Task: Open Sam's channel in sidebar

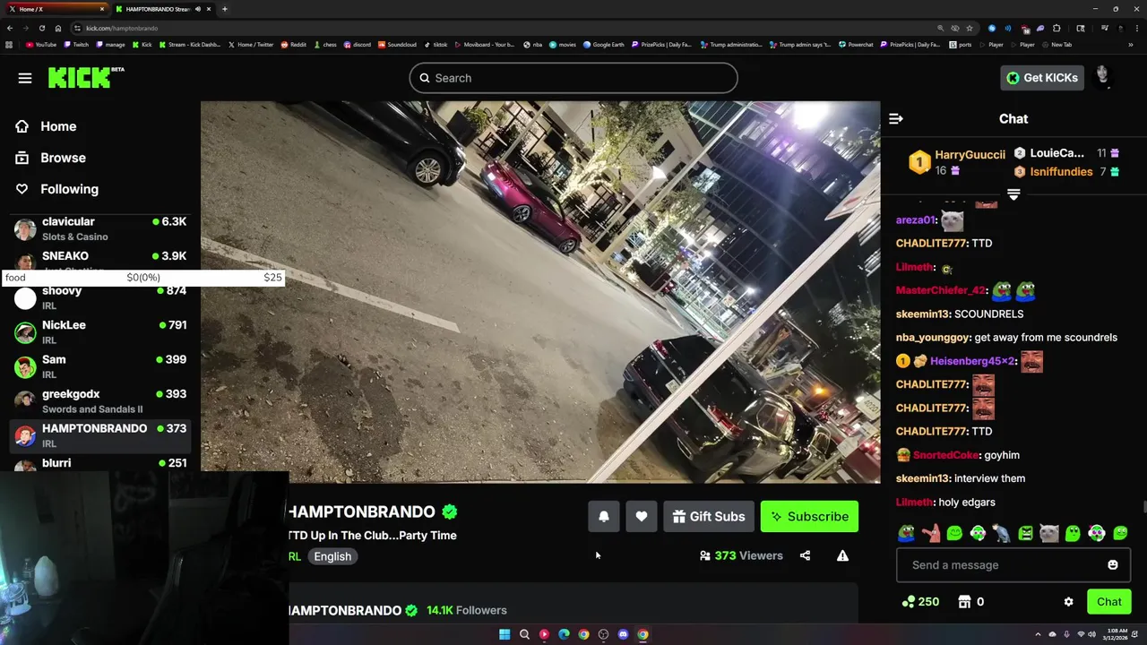Action: click(100, 366)
